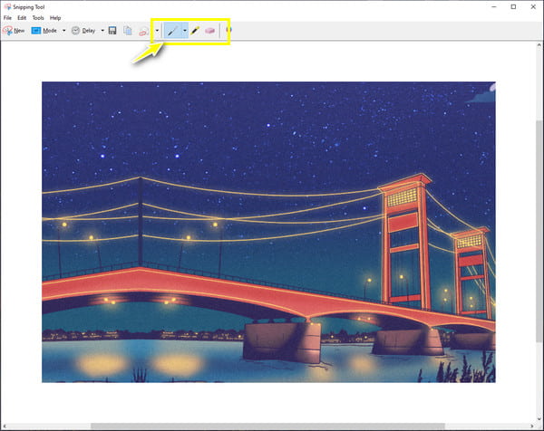Open the Tools menu
Viewport: 544px width, 431px height.
(x=38, y=18)
